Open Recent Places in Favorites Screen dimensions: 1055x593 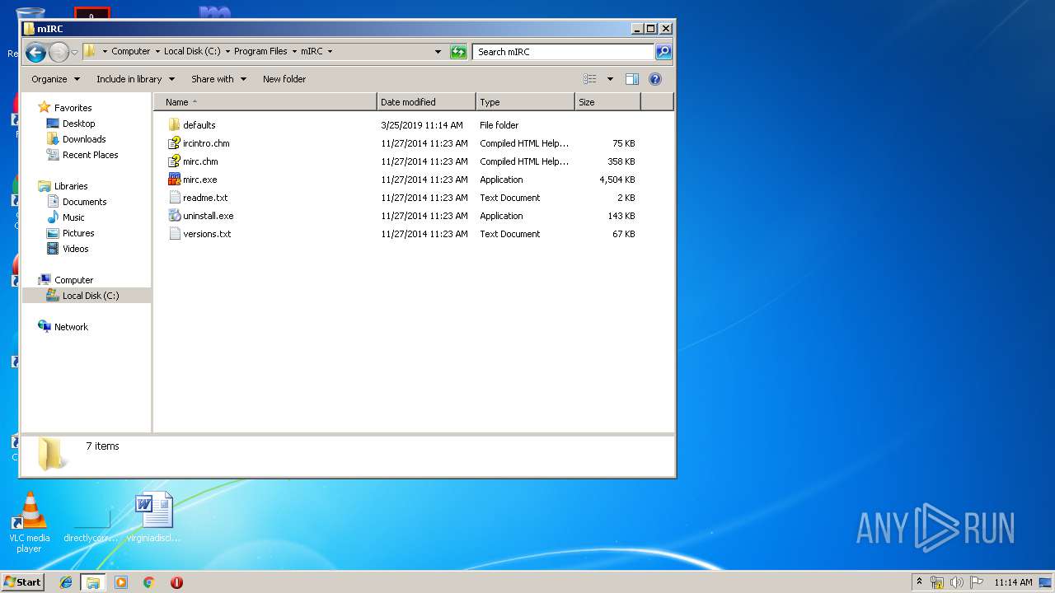(90, 155)
